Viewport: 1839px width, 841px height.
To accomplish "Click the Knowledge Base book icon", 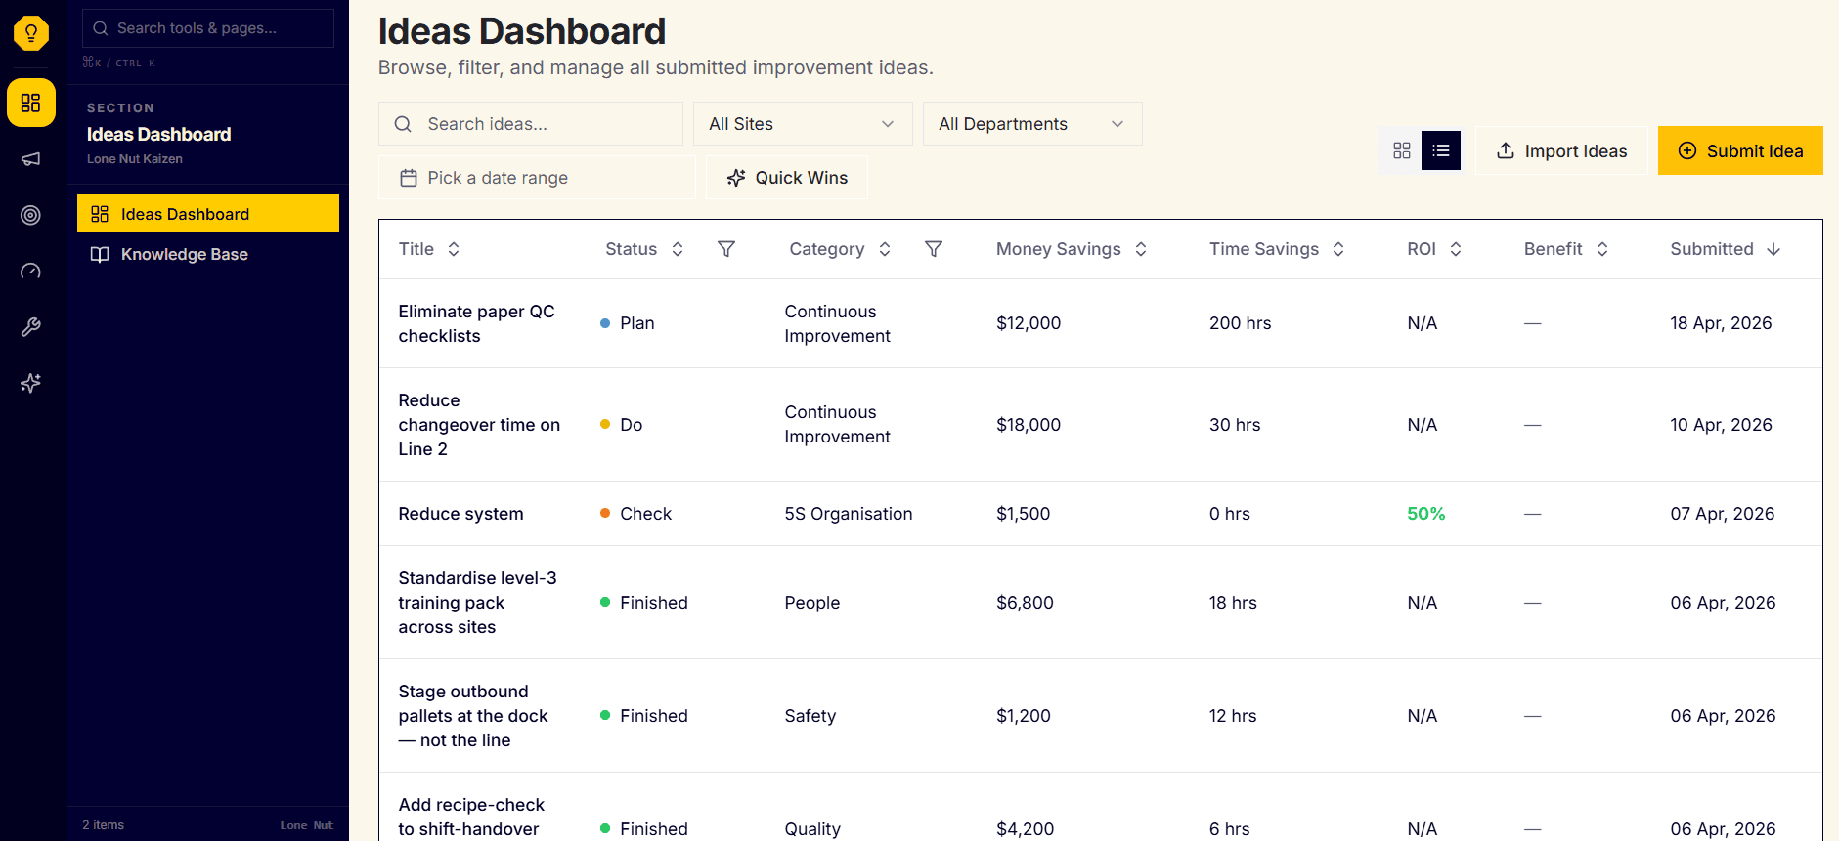I will (100, 254).
